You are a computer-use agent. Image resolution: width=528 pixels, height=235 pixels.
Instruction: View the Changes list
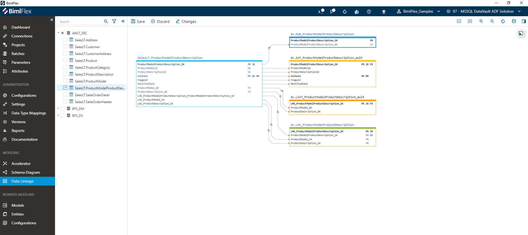pyautogui.click(x=186, y=21)
